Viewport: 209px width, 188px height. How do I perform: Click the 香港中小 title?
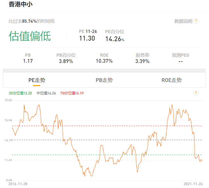pyautogui.click(x=20, y=5)
